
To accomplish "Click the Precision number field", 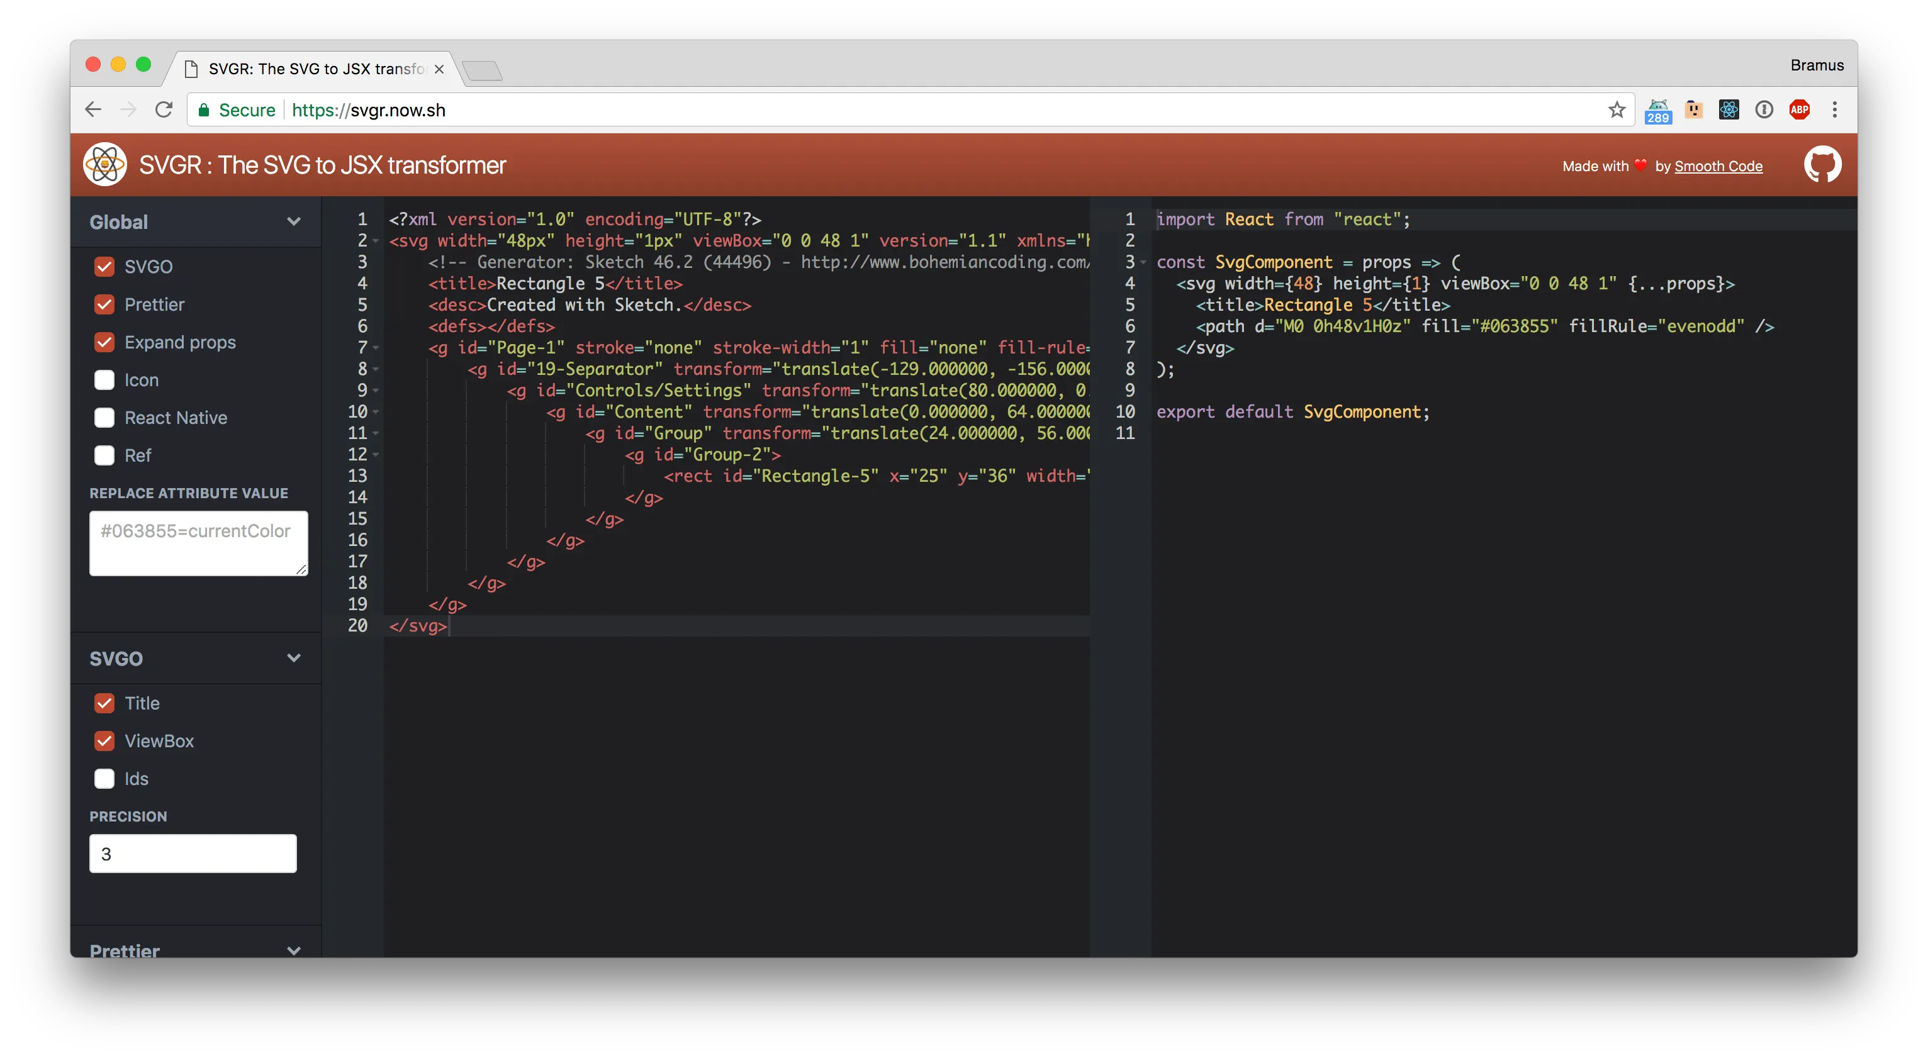I will (193, 854).
